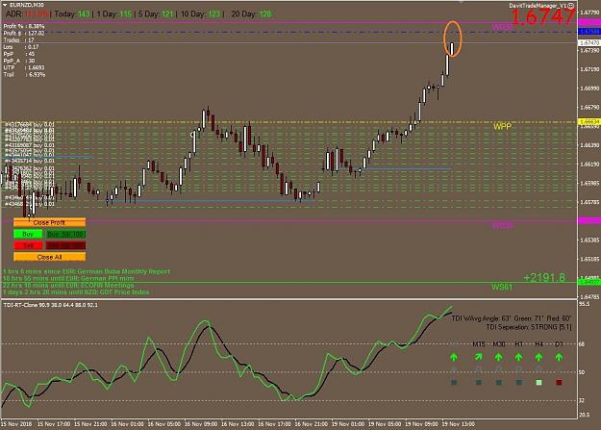The height and width of the screenshot is (430, 601).
Task: Click the ECOFIN Meetings news line
Action: pos(68,286)
